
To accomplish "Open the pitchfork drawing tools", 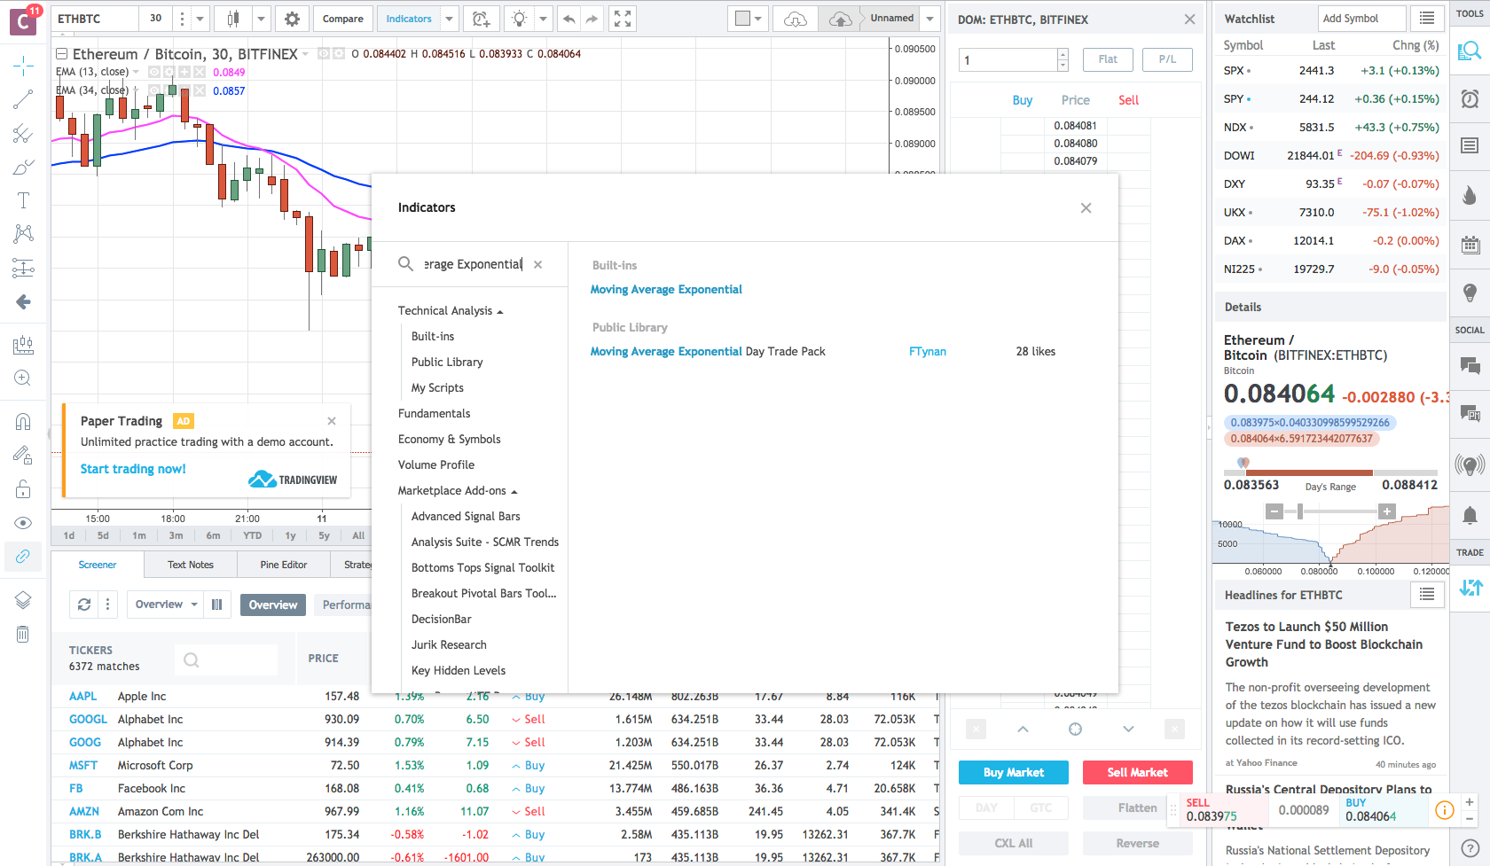I will (23, 134).
